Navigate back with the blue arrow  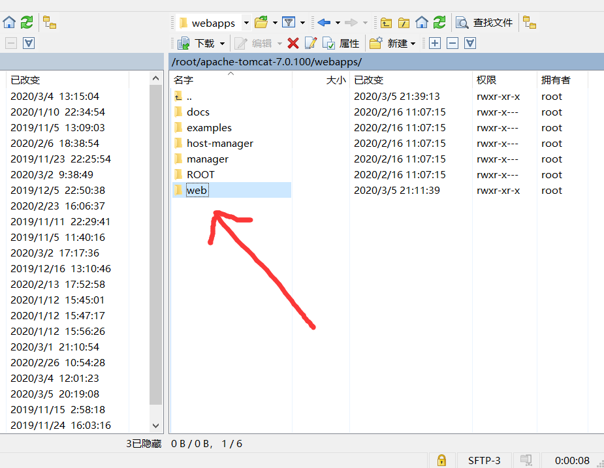324,22
